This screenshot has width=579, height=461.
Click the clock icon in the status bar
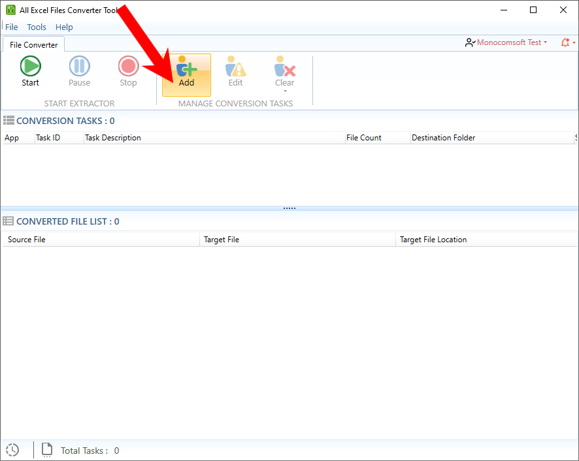point(12,450)
